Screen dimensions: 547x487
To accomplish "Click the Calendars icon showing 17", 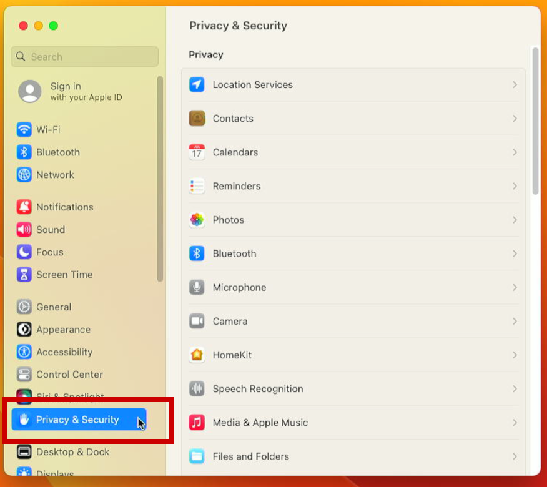I will click(197, 152).
